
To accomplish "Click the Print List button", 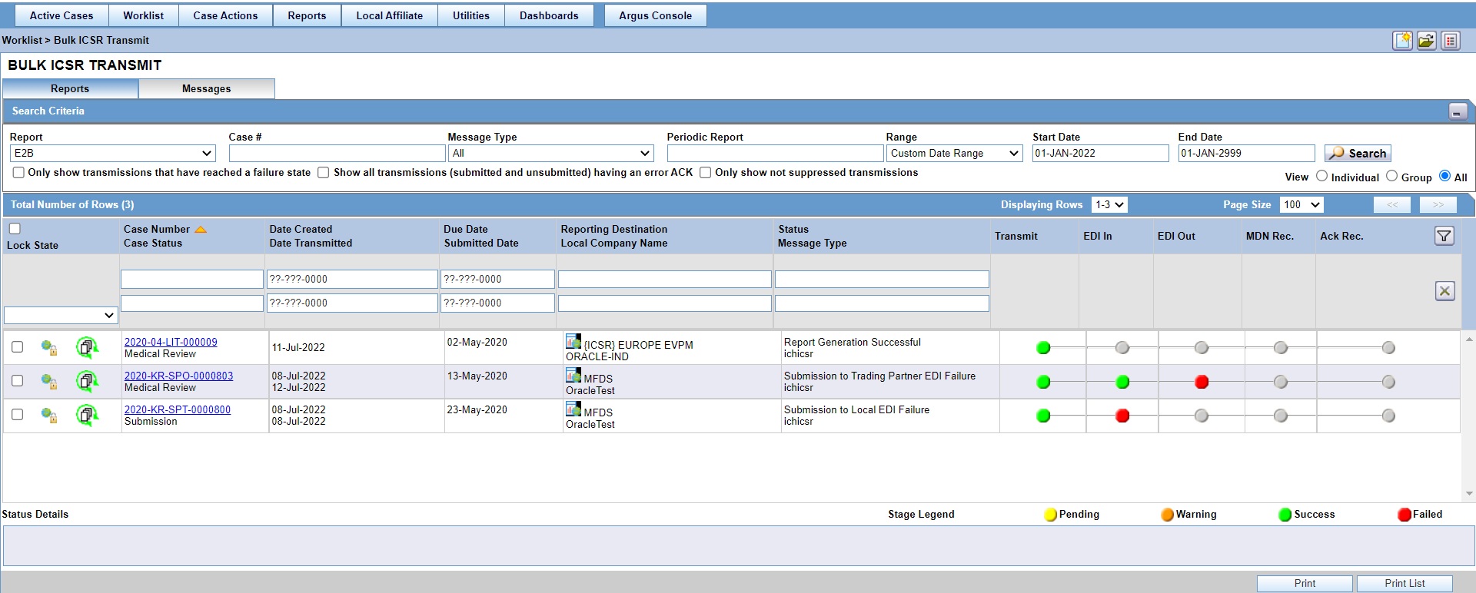I will tap(1405, 584).
